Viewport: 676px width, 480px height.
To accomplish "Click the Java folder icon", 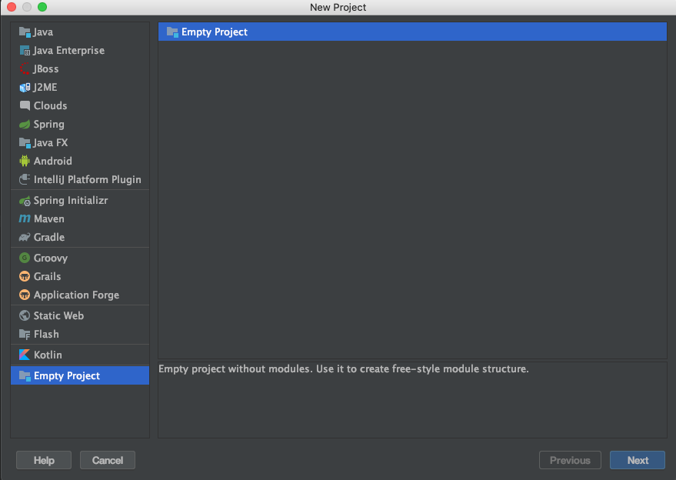I will (25, 32).
